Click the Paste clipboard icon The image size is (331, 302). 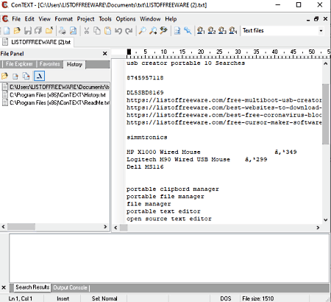pos(108,31)
